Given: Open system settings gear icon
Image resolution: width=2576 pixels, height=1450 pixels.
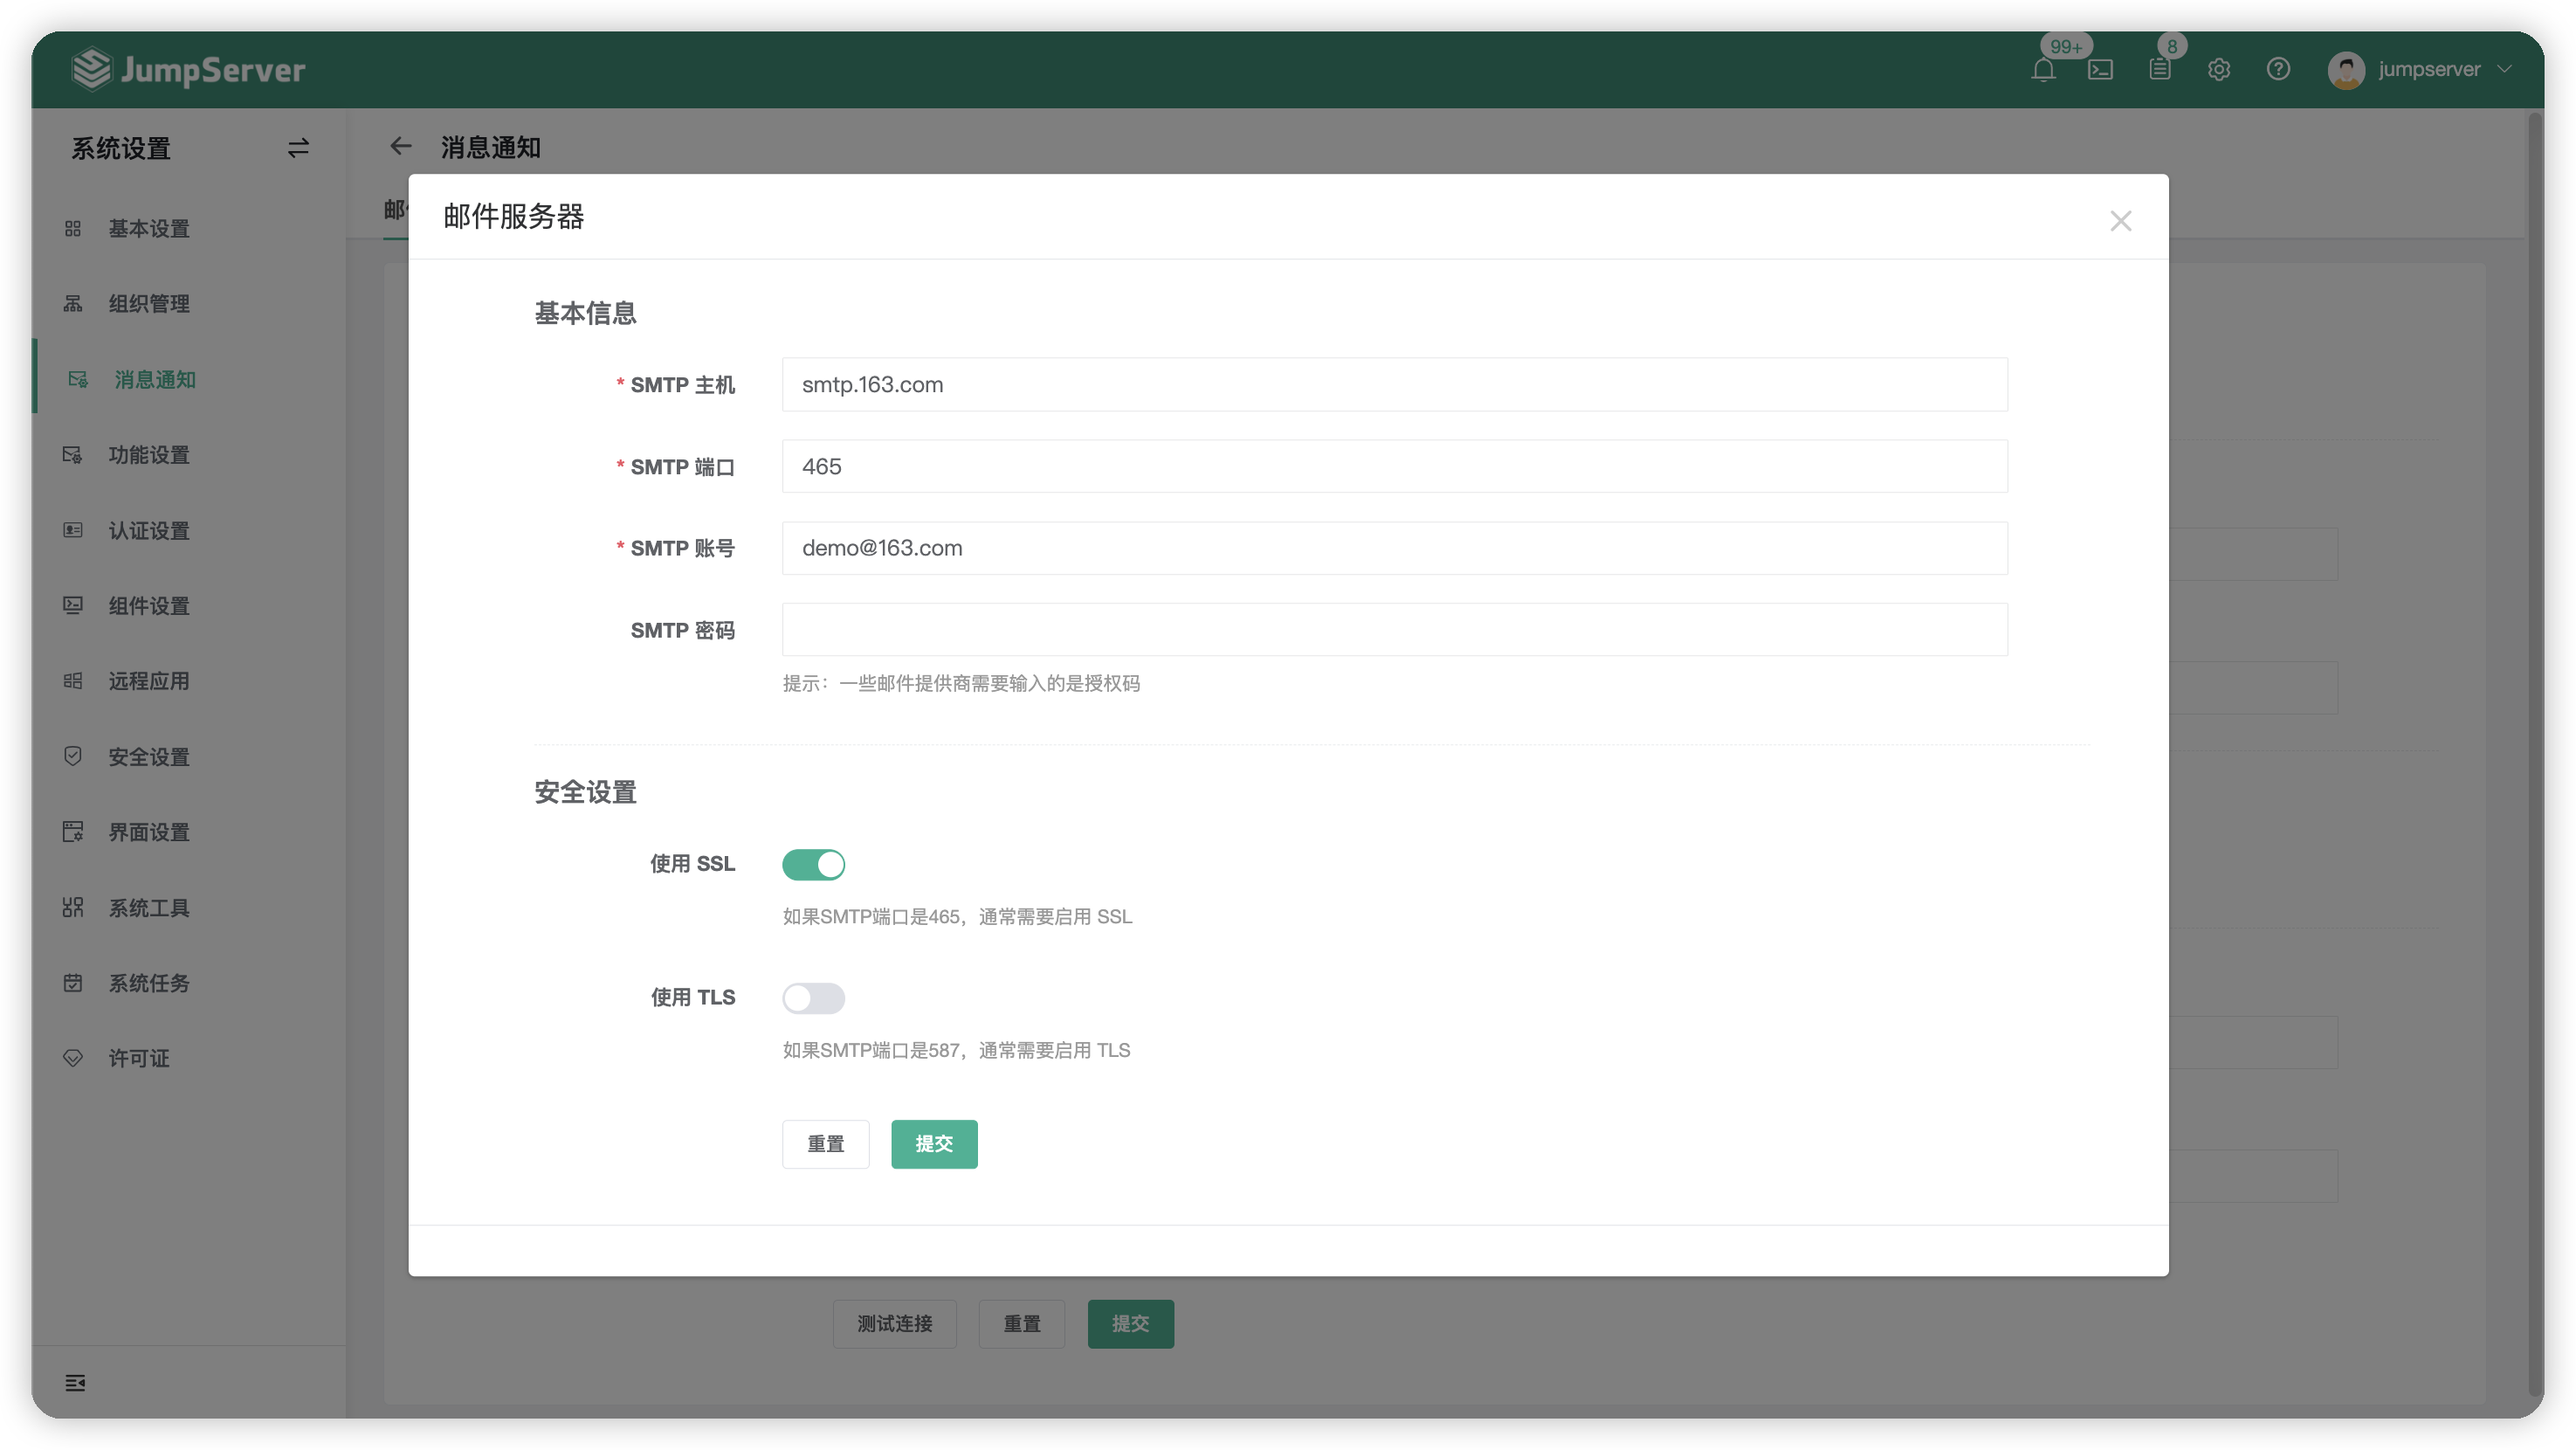Looking at the screenshot, I should pos(2219,69).
